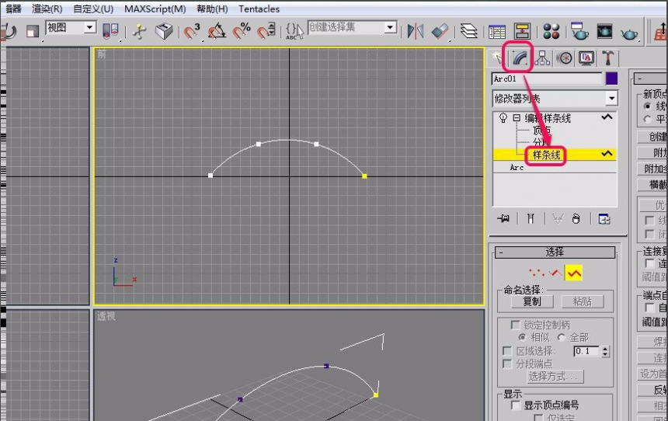Select the highlighted spline sub-object icon
Viewport: 668px width, 421px height.
[573, 273]
